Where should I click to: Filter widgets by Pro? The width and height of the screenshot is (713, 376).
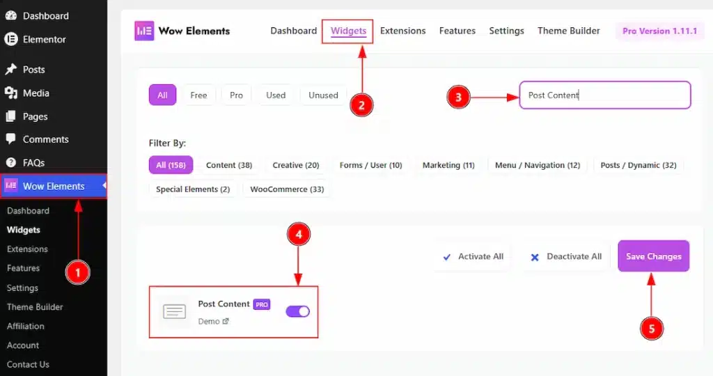point(237,95)
